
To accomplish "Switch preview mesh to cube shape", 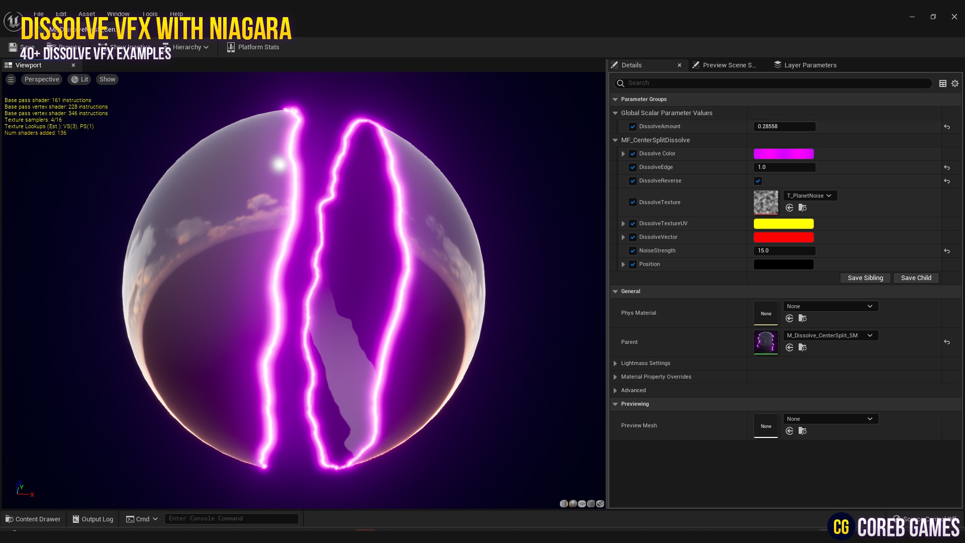I will (x=591, y=504).
